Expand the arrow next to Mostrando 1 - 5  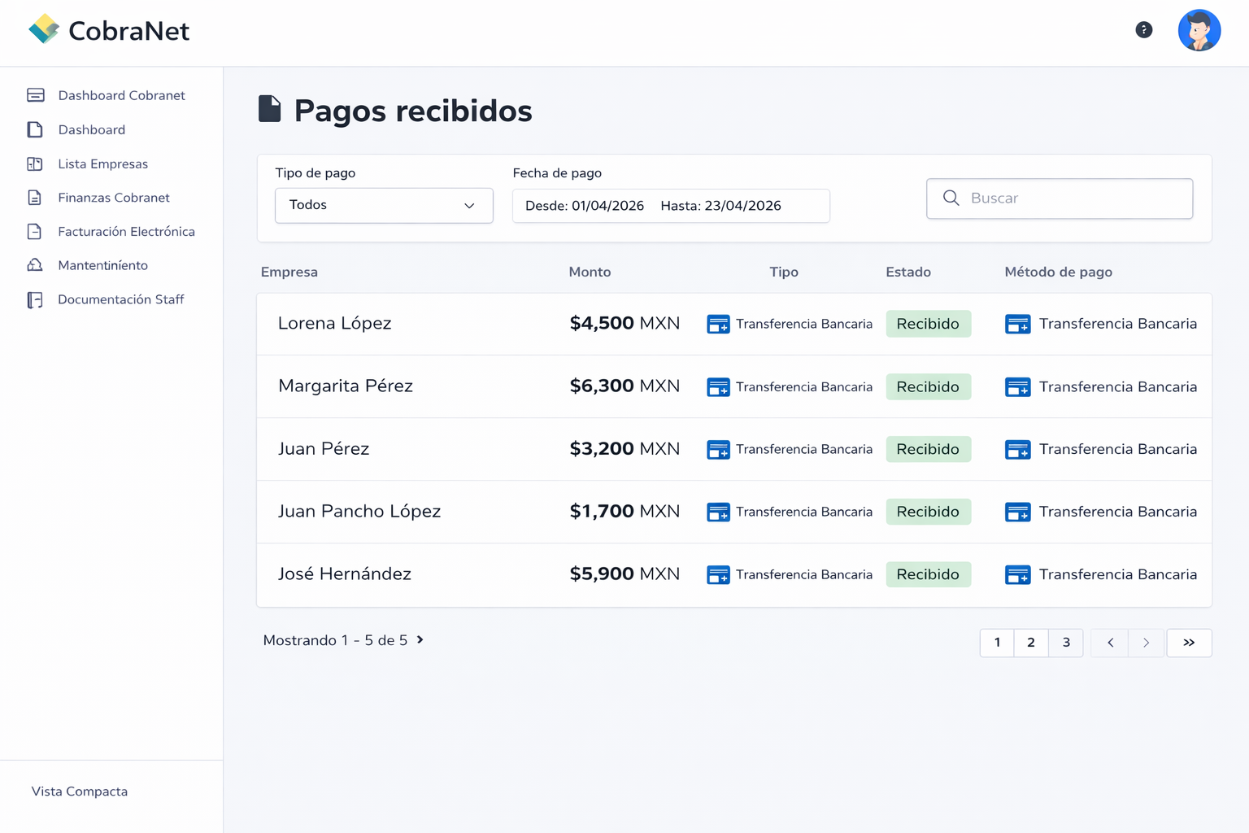[420, 640]
